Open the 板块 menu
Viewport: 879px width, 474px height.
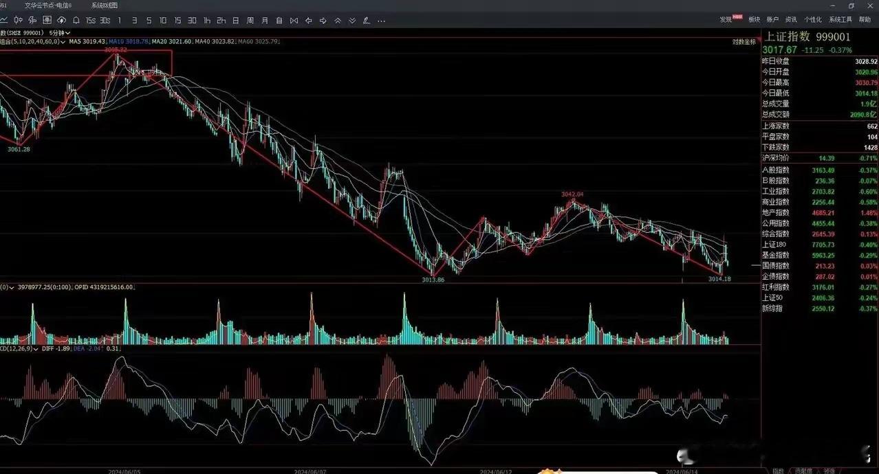(x=754, y=19)
